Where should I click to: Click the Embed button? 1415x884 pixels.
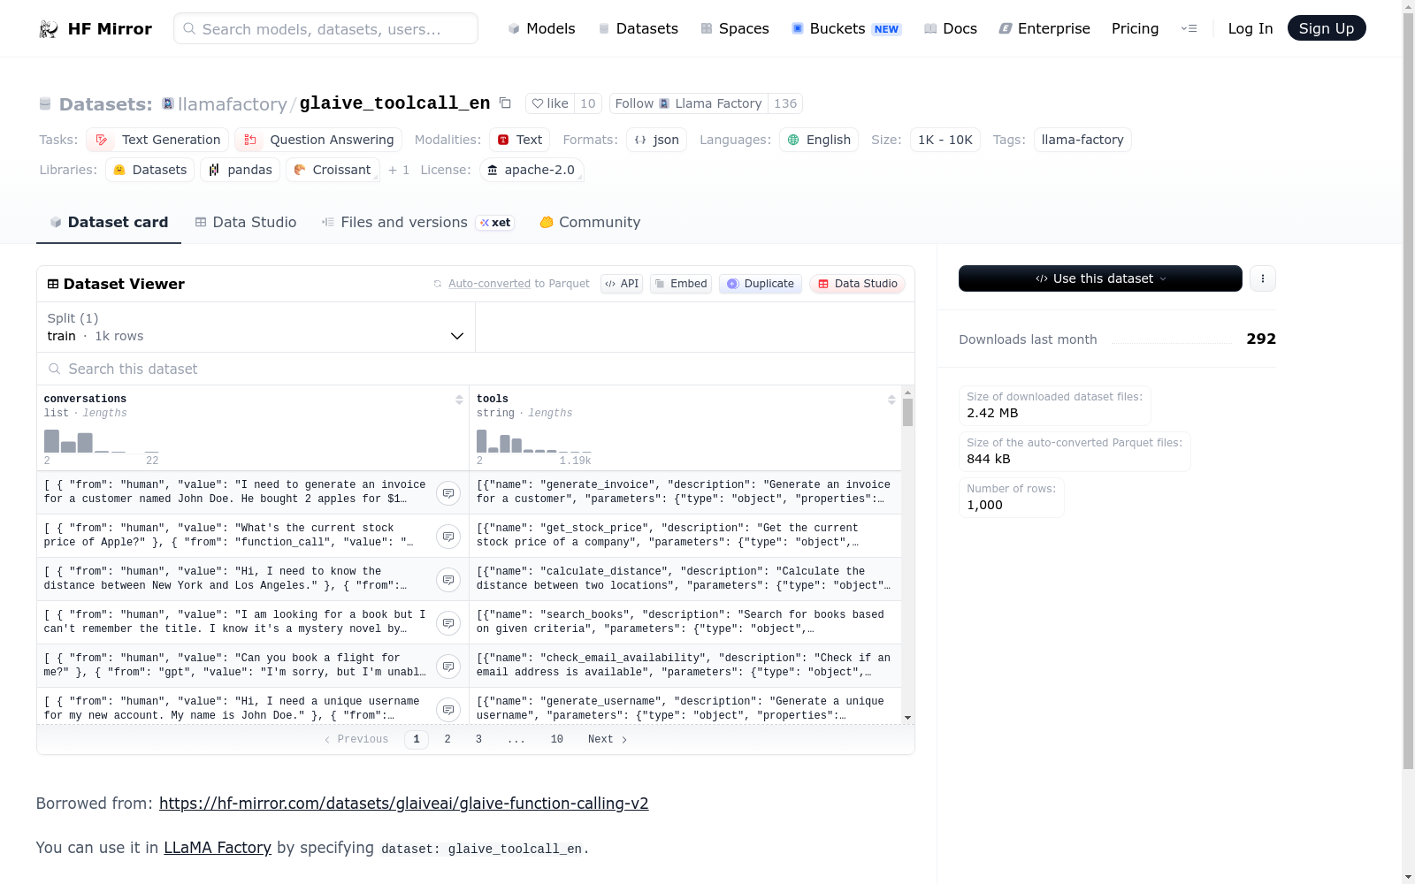tap(681, 284)
